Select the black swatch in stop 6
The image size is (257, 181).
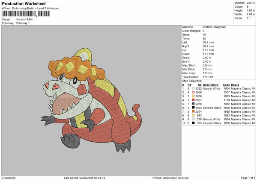(194, 108)
